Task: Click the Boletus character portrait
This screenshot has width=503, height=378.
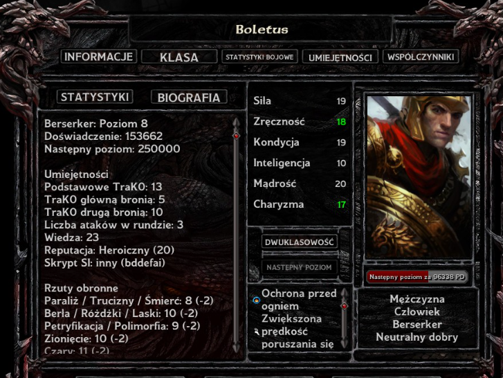Action: (419, 177)
